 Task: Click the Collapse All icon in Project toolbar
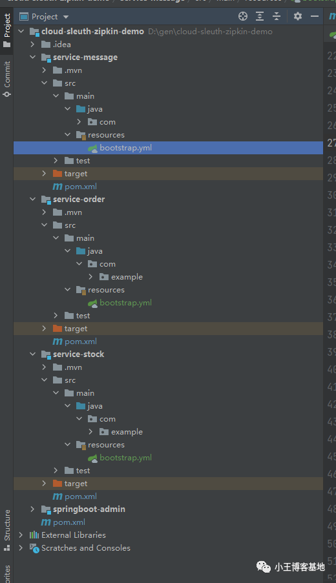[x=277, y=16]
